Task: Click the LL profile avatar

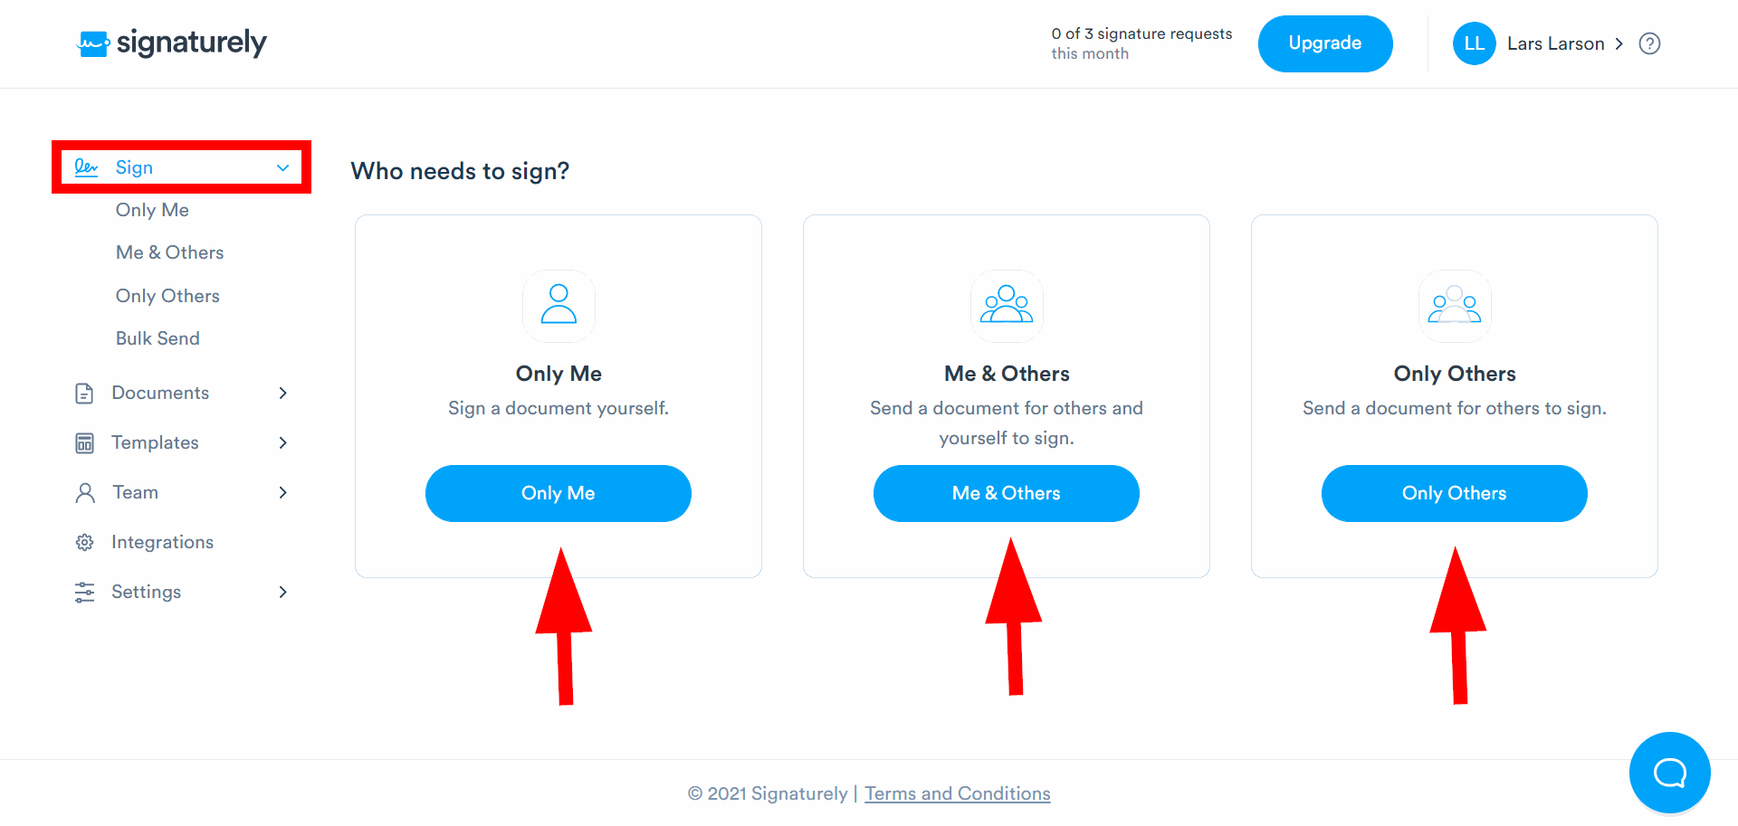Action: pyautogui.click(x=1474, y=43)
